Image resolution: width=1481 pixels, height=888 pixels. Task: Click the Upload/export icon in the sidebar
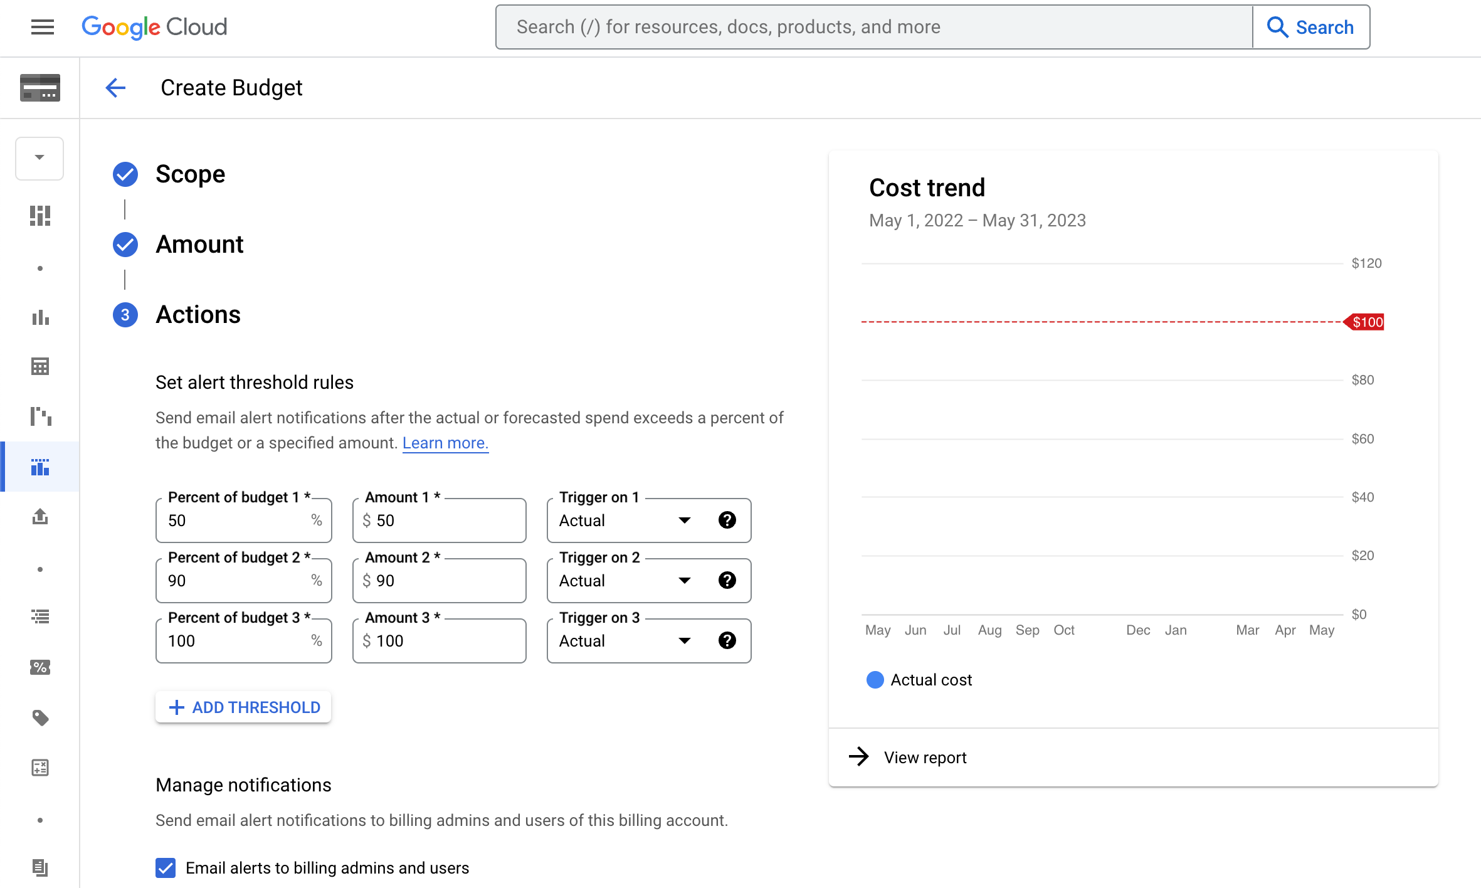41,517
